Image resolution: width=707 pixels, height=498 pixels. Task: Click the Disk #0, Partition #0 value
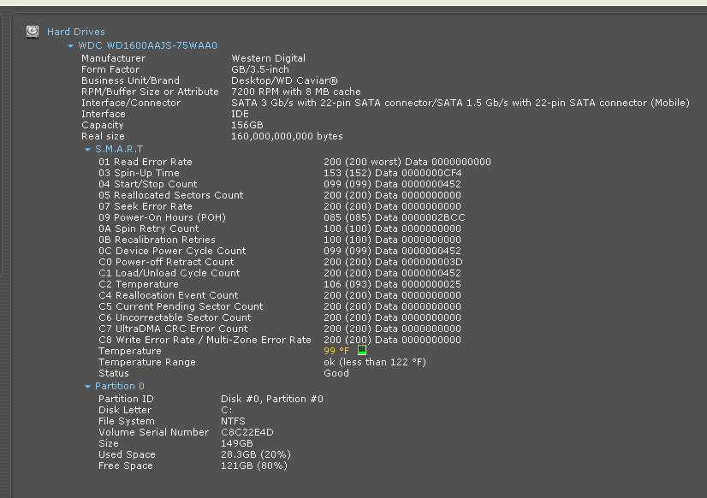272,399
